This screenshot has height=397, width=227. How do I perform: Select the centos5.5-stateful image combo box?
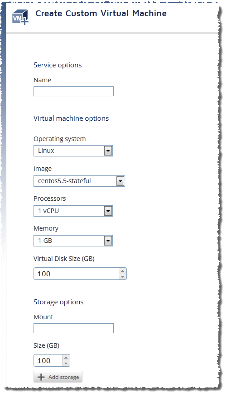pos(79,181)
